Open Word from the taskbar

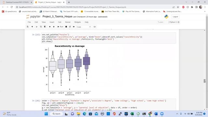point(156,114)
